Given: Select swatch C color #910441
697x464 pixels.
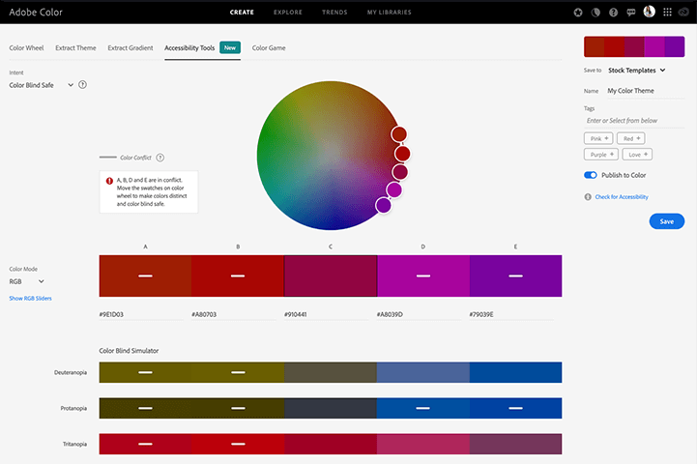Looking at the screenshot, I should (331, 276).
